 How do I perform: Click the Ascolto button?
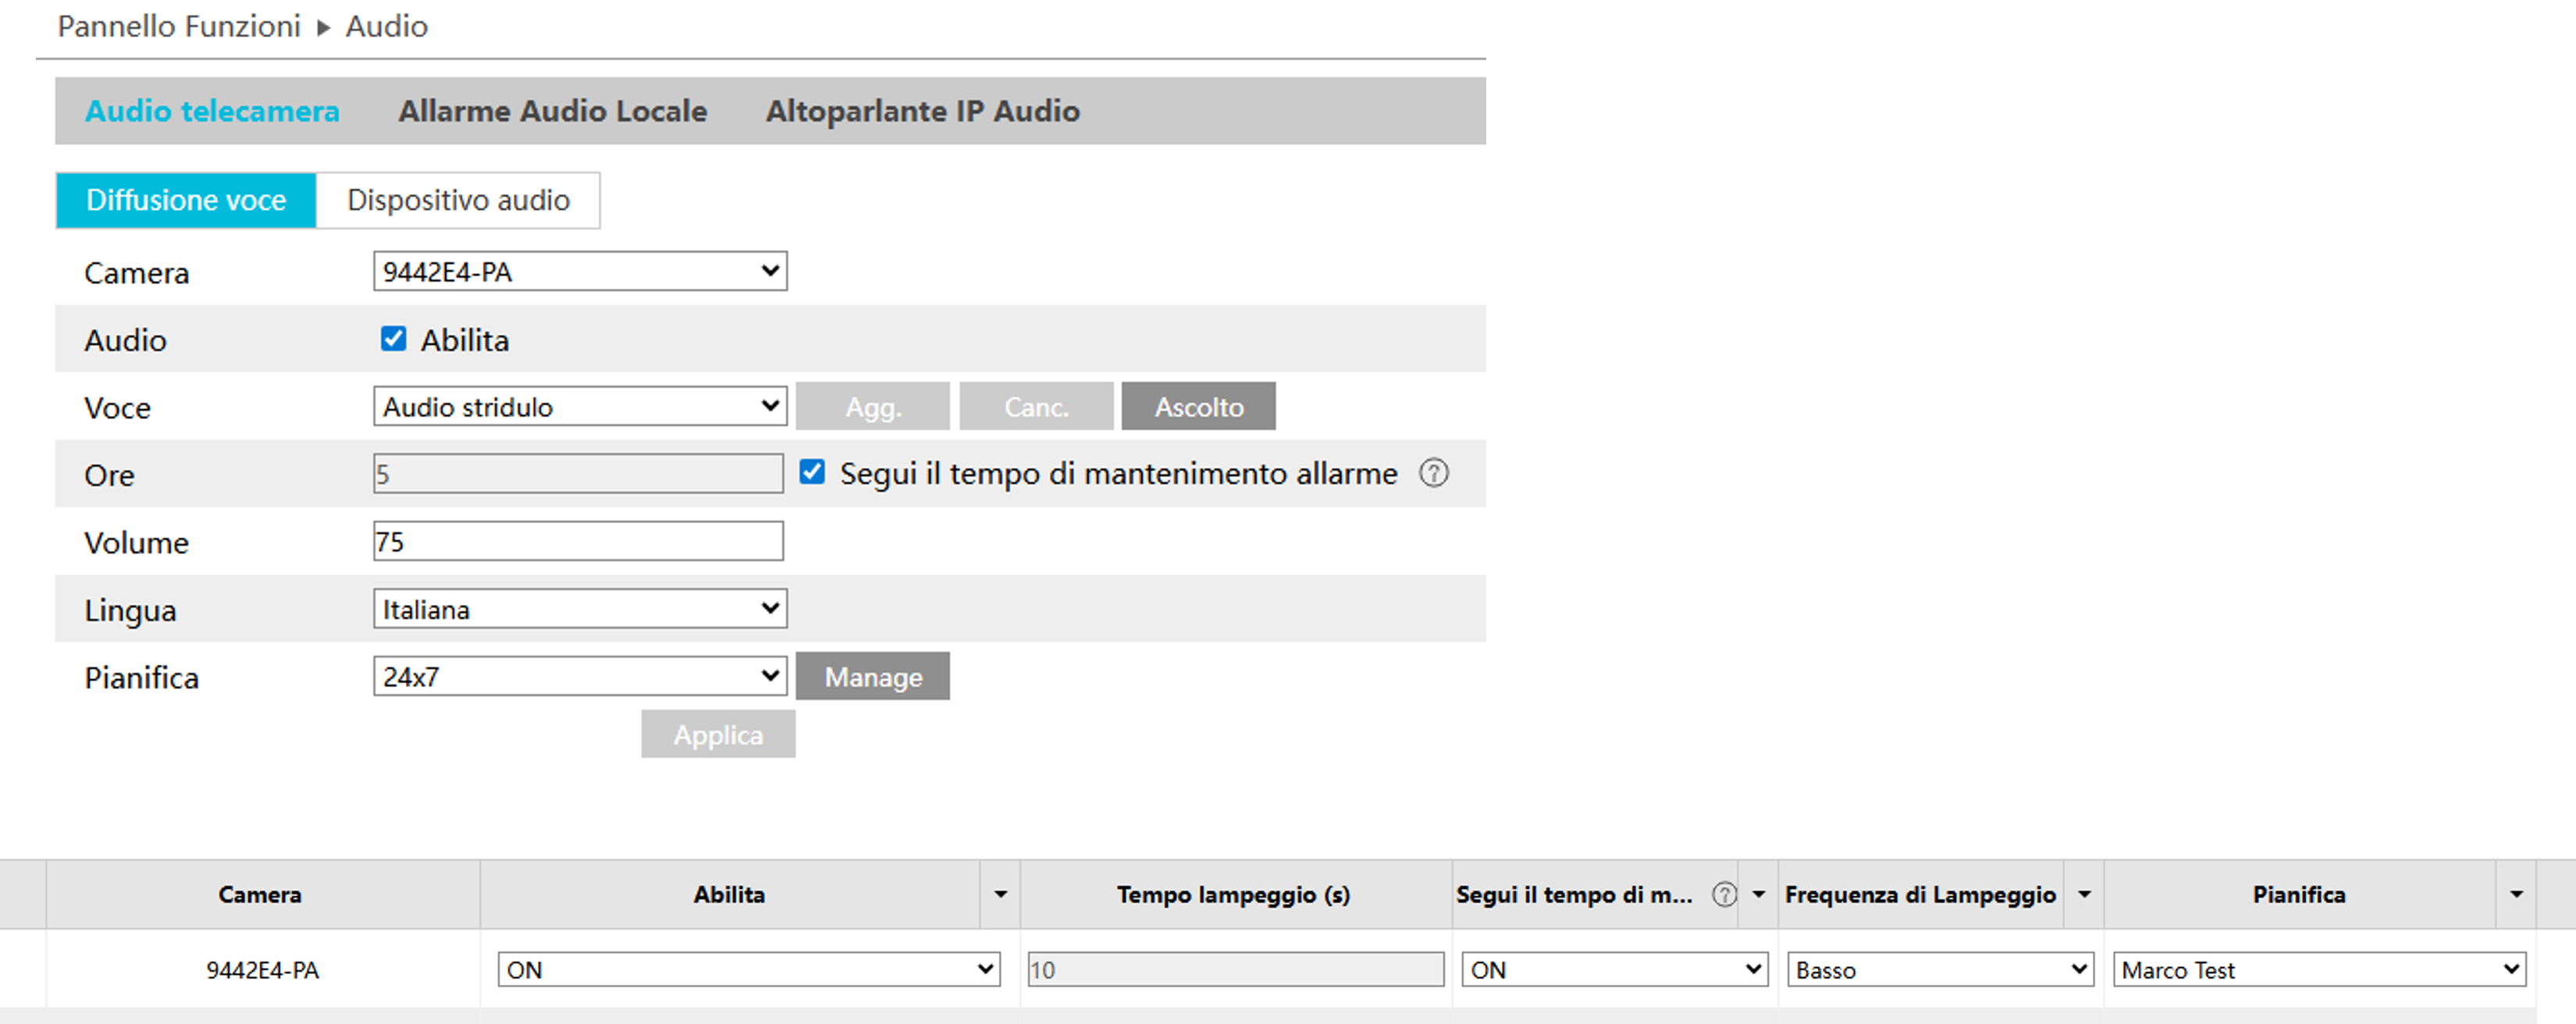tap(1198, 407)
